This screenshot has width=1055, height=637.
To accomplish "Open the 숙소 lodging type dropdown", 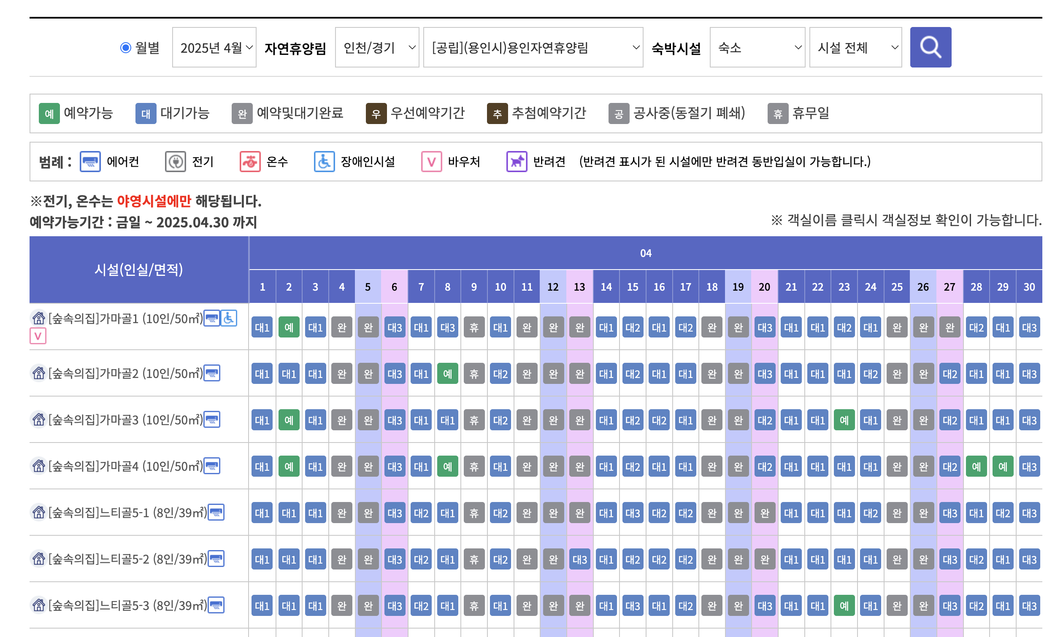I will coord(757,48).
